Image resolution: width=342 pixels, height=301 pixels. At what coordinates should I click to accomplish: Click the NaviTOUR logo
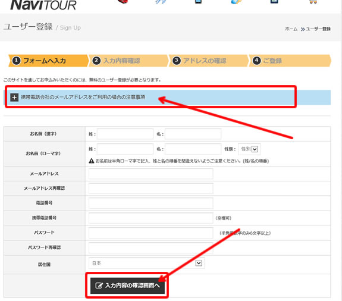pyautogui.click(x=43, y=5)
